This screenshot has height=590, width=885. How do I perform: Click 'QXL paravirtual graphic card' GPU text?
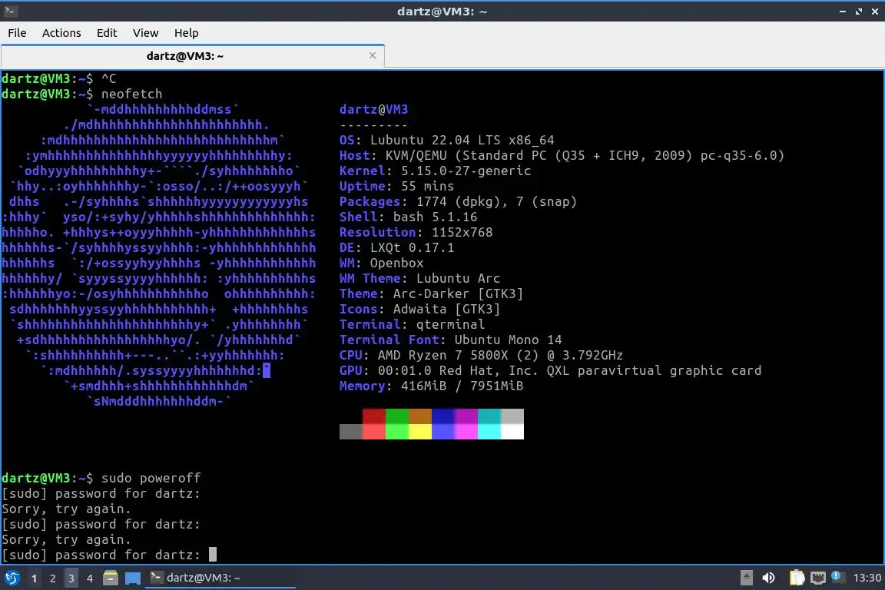coord(655,371)
